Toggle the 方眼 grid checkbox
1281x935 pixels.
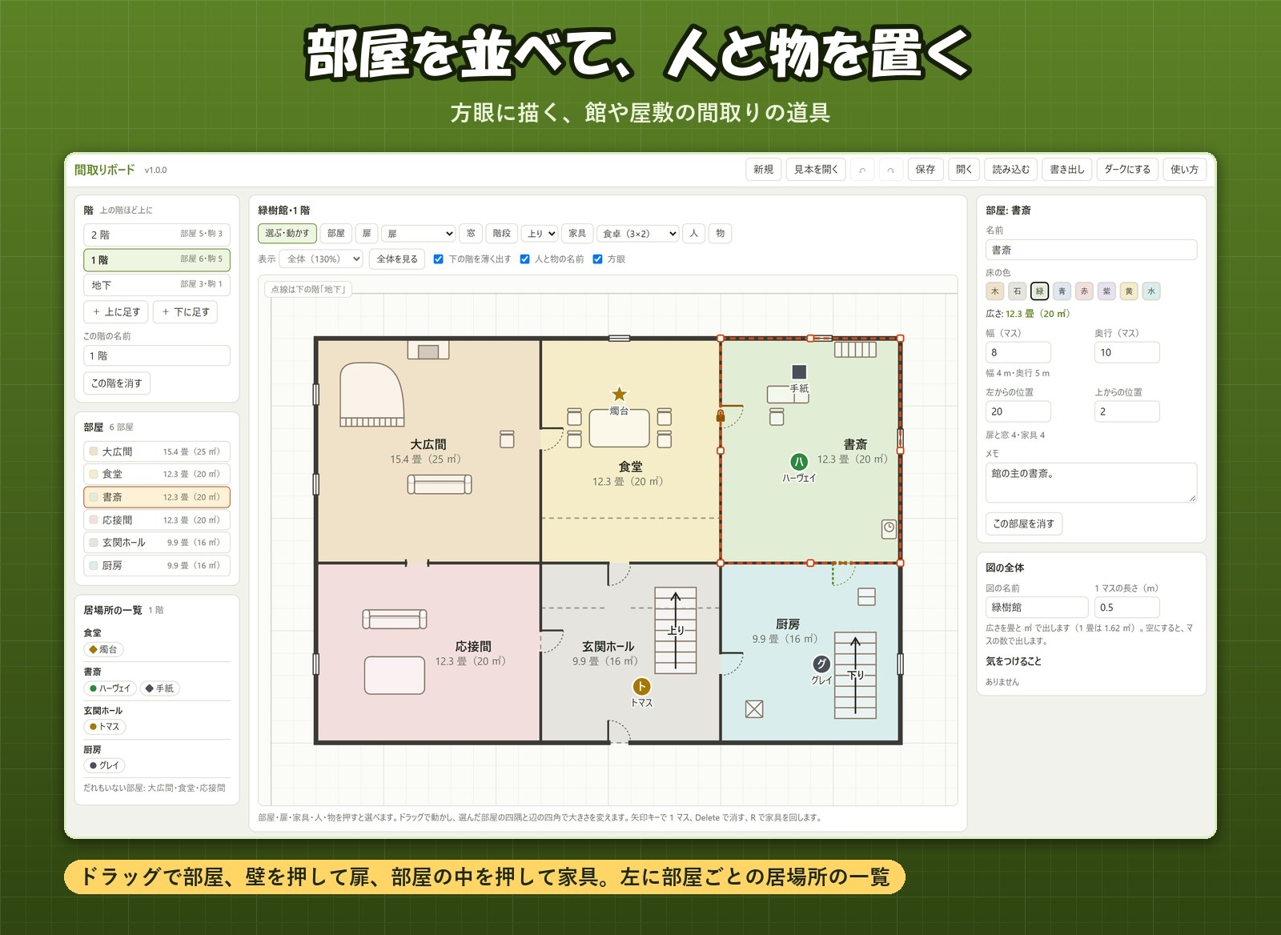click(597, 259)
